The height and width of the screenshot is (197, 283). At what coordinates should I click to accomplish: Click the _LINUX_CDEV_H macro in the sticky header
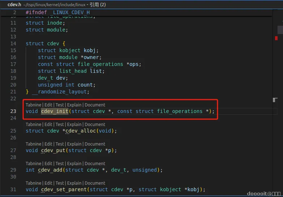70,12
